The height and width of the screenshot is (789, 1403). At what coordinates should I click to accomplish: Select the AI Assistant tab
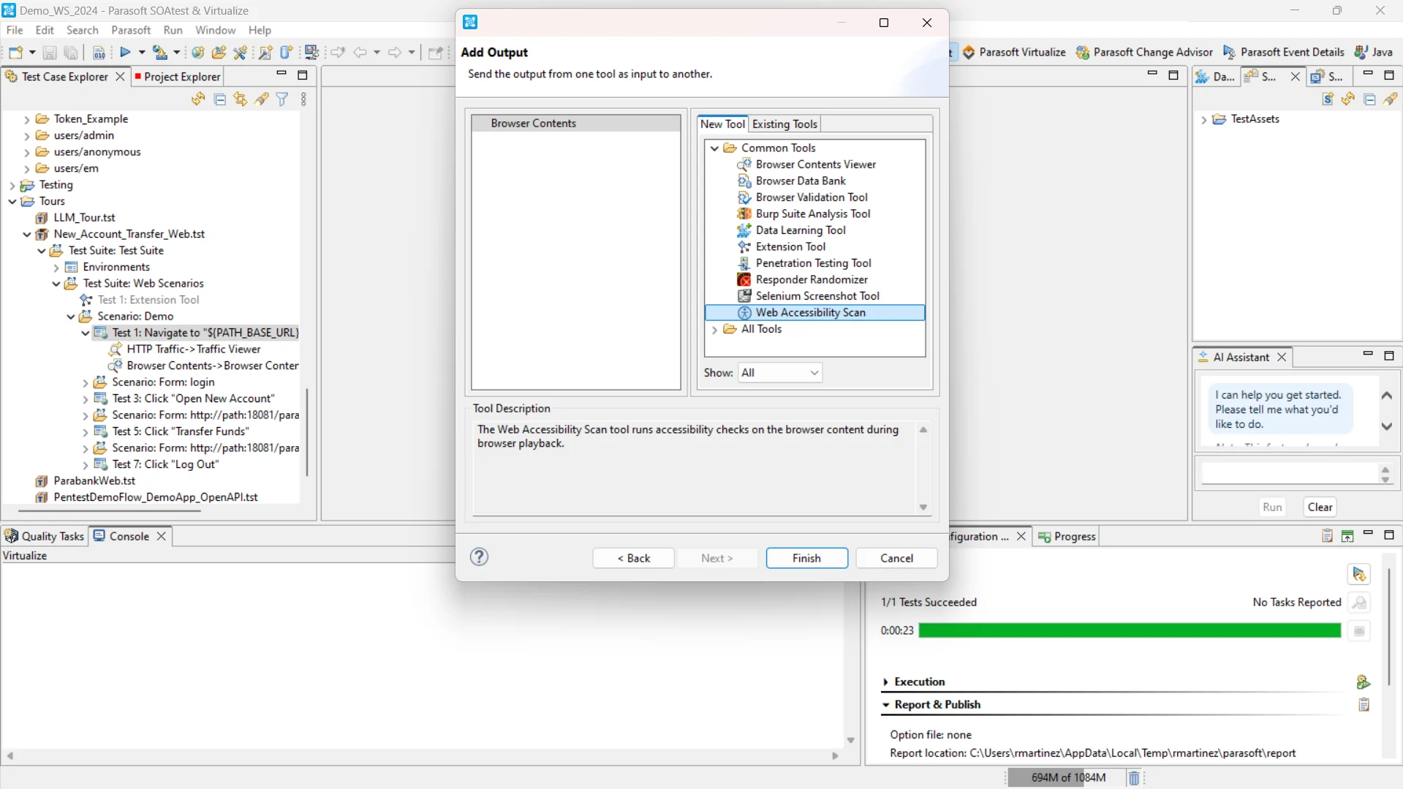coord(1241,357)
